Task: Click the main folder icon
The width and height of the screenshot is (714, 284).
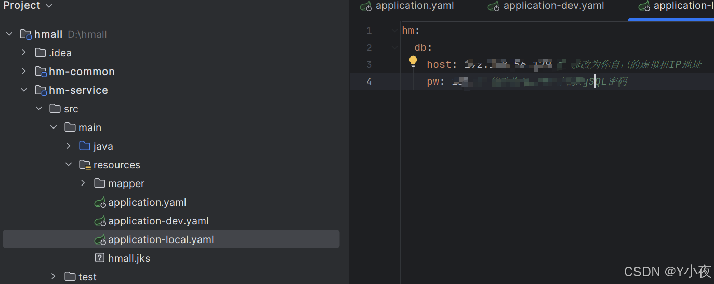Action: click(x=70, y=127)
